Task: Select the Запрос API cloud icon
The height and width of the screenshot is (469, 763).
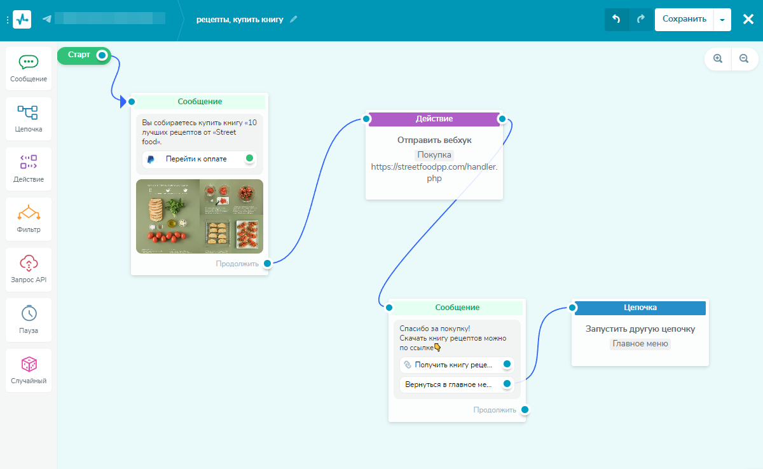Action: [29, 263]
